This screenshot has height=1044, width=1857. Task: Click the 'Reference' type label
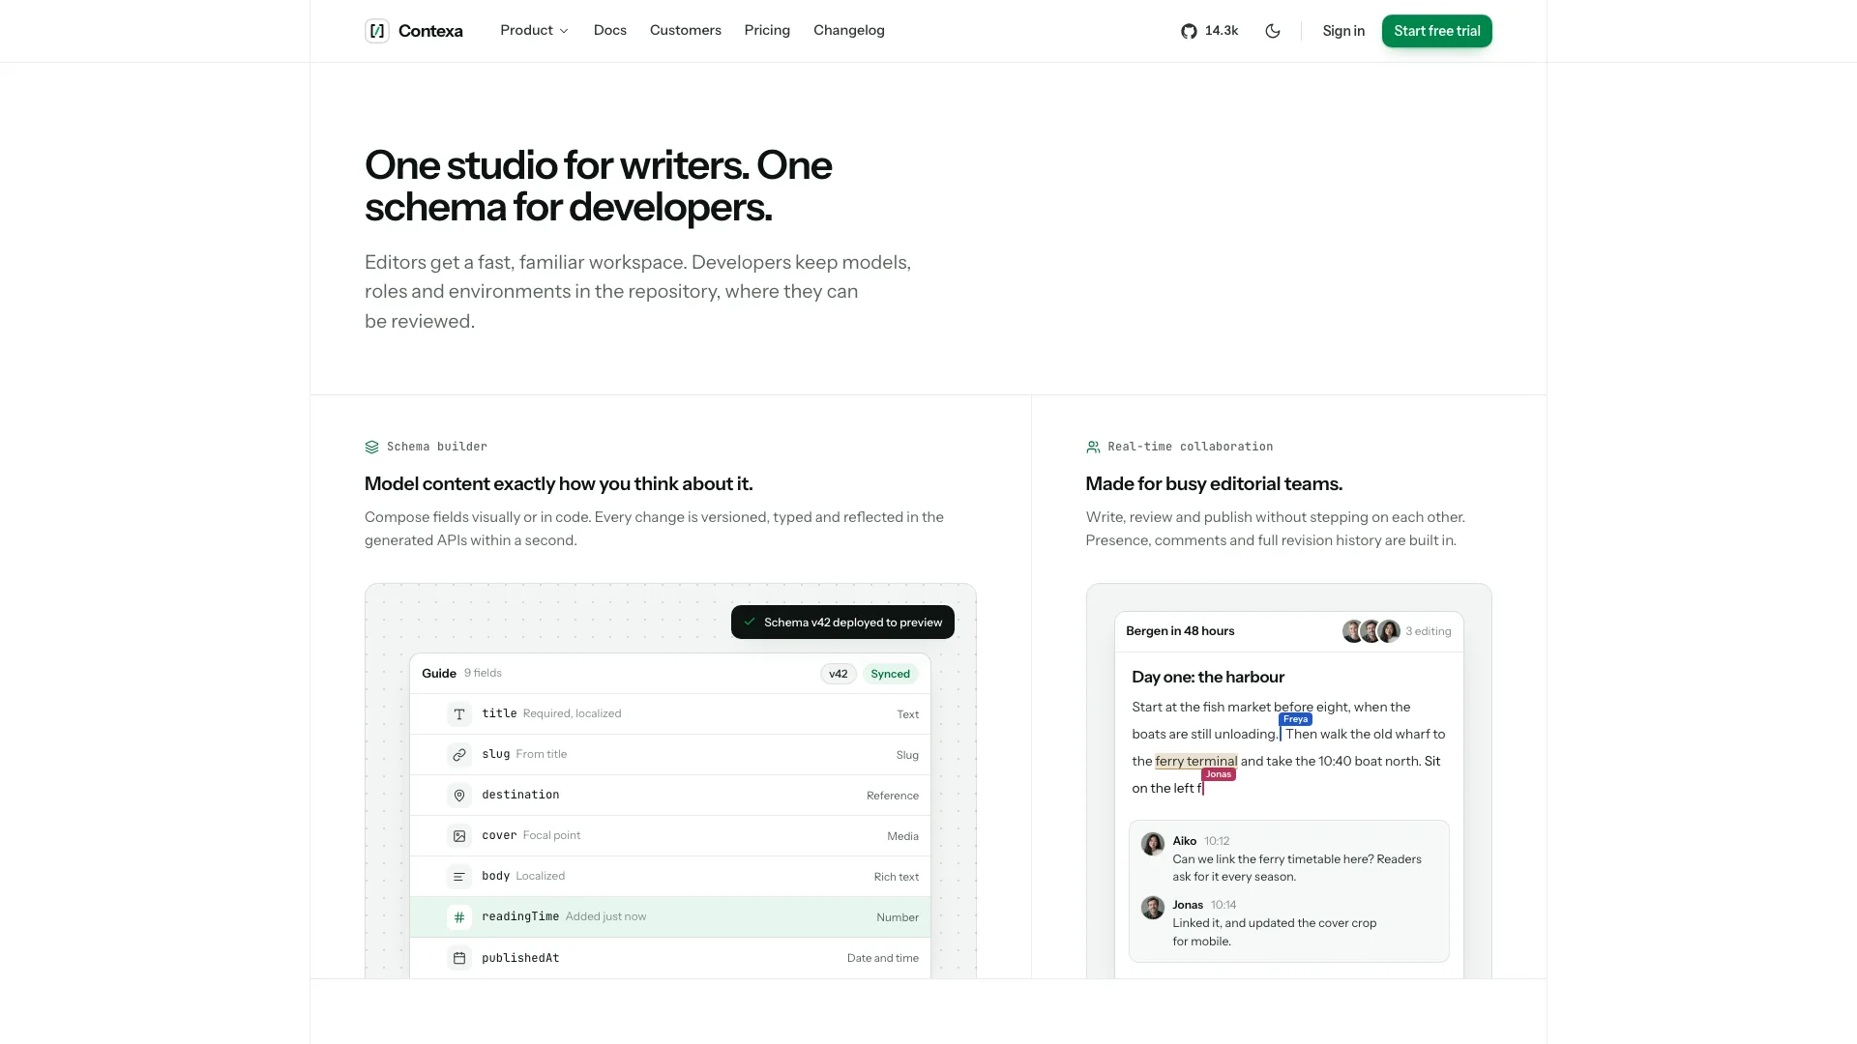coord(892,796)
